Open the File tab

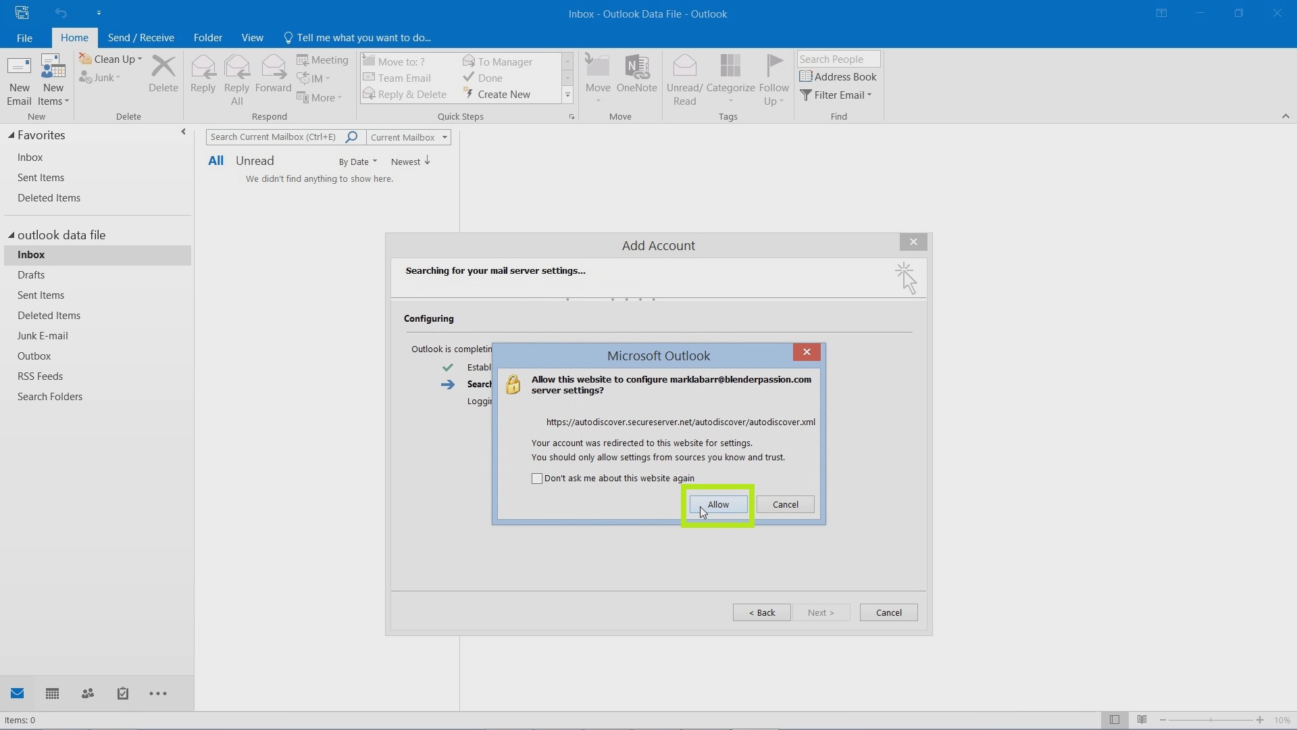(x=24, y=38)
